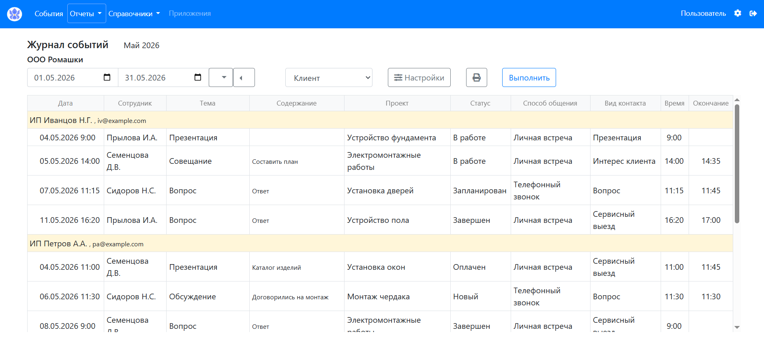Click the Интерес клиента contact type cell
Viewport: 764px width, 345px height.
(x=625, y=161)
